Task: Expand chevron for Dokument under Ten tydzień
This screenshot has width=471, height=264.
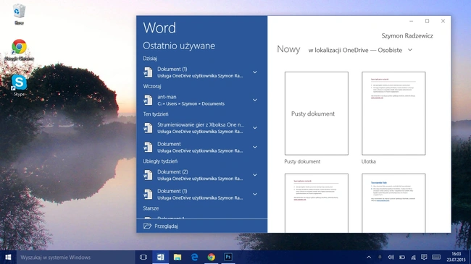Action: click(x=255, y=147)
